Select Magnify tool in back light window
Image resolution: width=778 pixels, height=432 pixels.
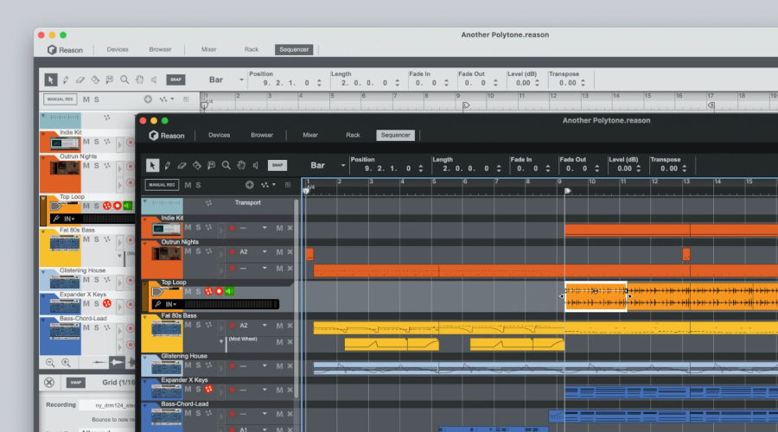(x=124, y=79)
